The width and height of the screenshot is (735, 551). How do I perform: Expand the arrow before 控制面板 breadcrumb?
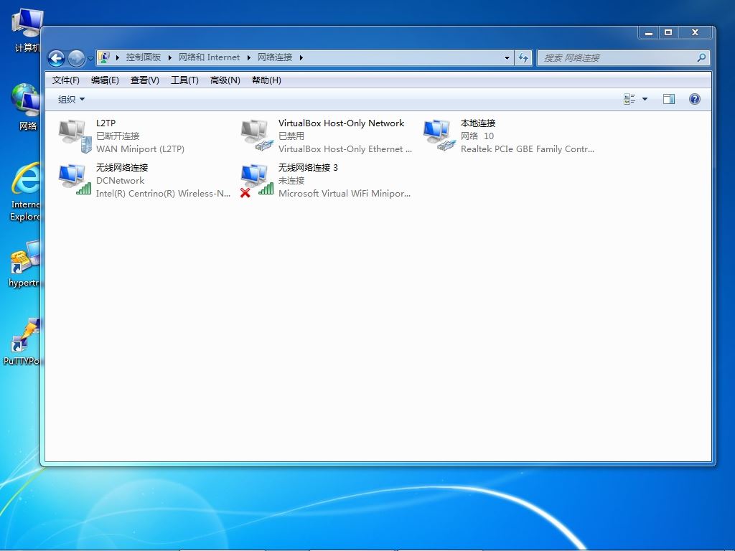pos(117,57)
